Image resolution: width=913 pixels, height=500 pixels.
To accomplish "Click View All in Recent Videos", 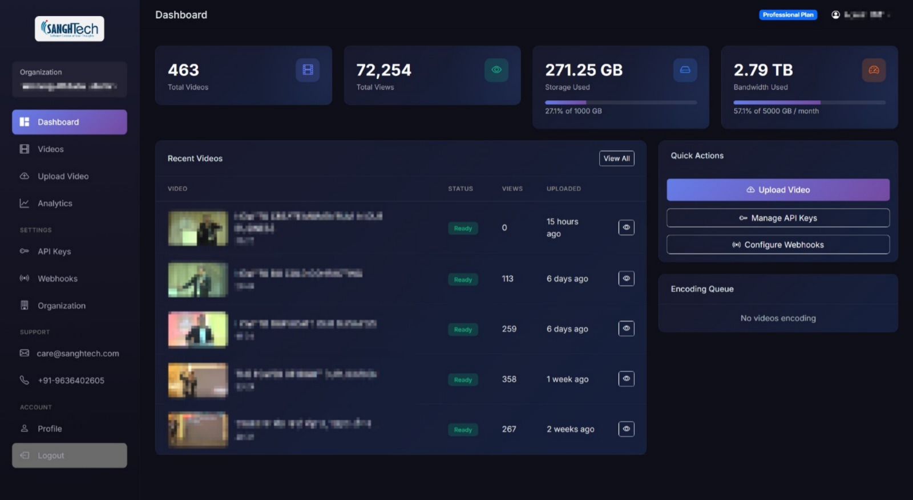I will point(616,158).
